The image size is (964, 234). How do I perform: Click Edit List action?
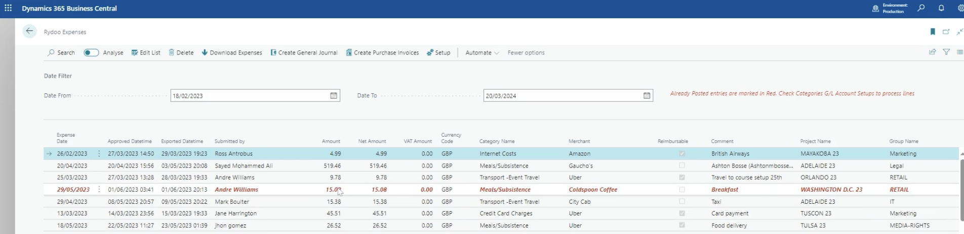coord(146,52)
